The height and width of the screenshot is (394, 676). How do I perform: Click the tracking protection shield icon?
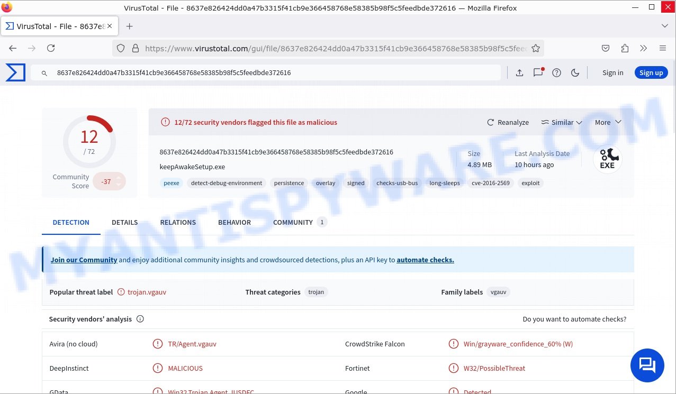(121, 48)
